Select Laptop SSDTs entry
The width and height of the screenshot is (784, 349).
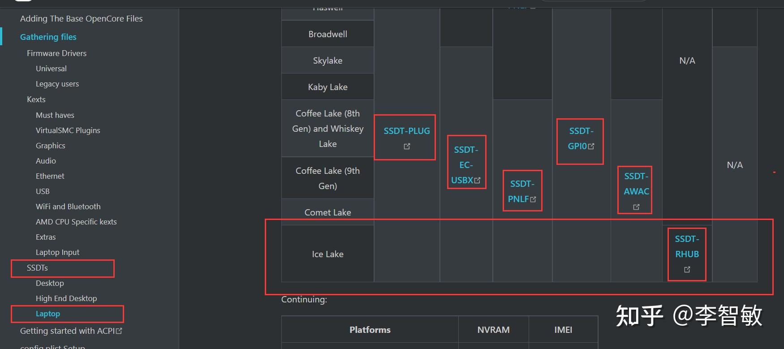(x=48, y=314)
